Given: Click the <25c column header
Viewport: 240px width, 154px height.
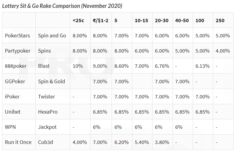Looking at the screenshot, I should point(78,21).
